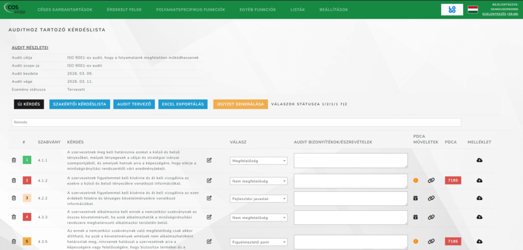The image size is (523, 250).
Task: Click the red number 2 badge
Action: point(27,180)
